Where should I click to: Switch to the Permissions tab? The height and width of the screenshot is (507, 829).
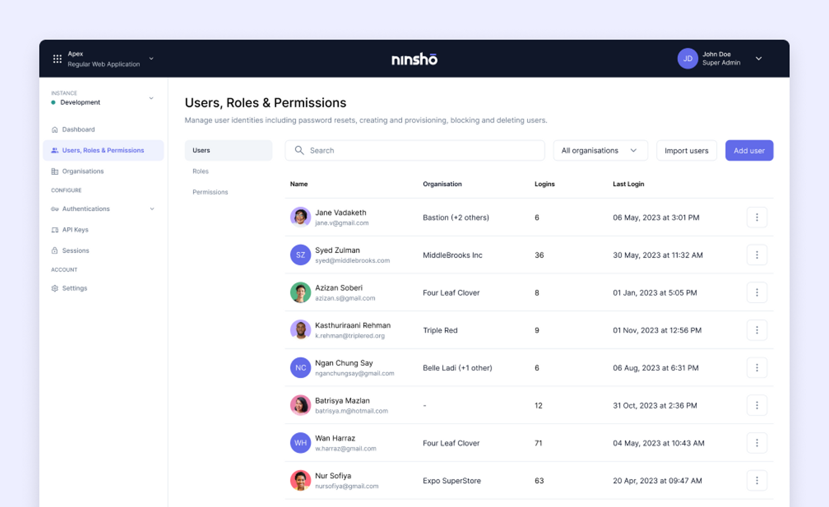pyautogui.click(x=210, y=192)
